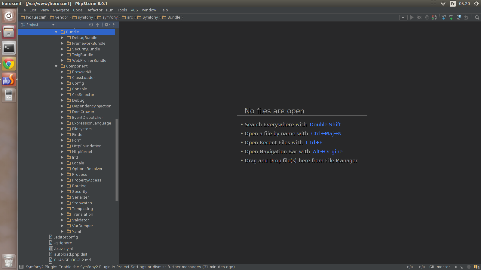481x270 pixels.
Task: Open Project panel gear settings
Action: tap(107, 25)
